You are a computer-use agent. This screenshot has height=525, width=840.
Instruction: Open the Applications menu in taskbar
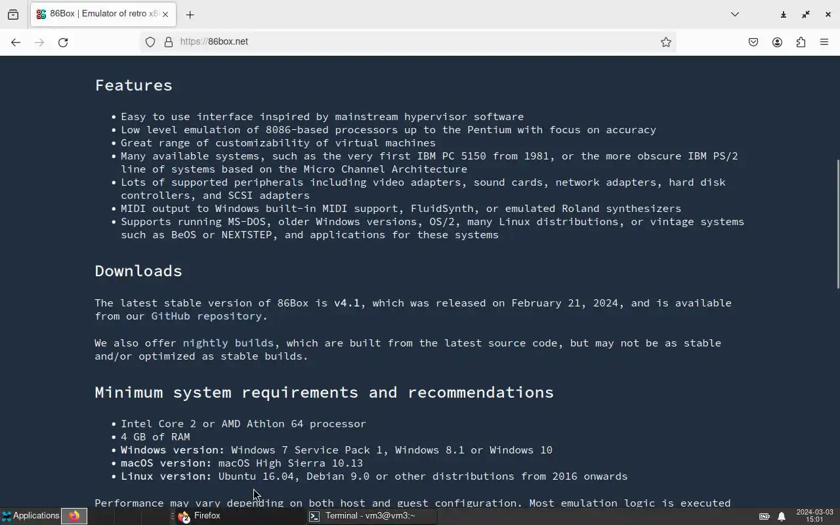(30, 516)
